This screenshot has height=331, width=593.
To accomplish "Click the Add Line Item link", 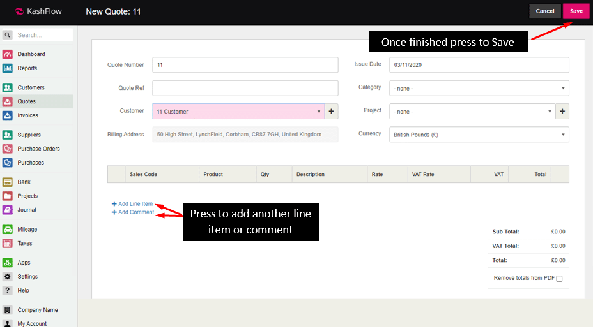I will pos(135,204).
